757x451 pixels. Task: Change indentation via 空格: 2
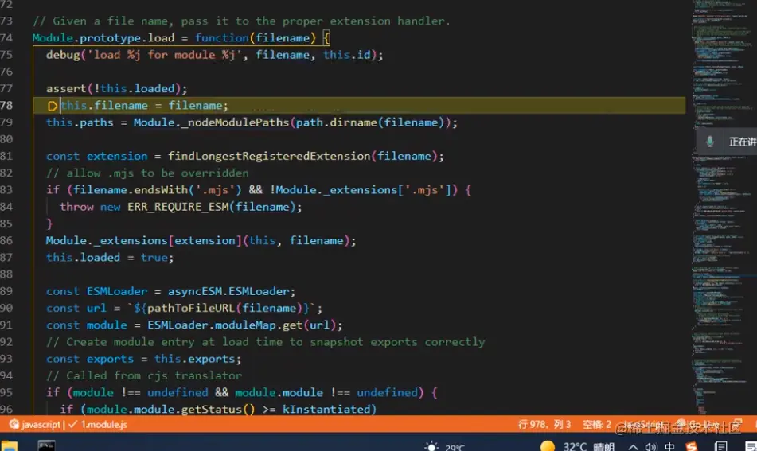click(x=597, y=425)
